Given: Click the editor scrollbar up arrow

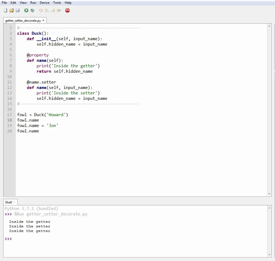Looking at the screenshot, I should [269, 26].
